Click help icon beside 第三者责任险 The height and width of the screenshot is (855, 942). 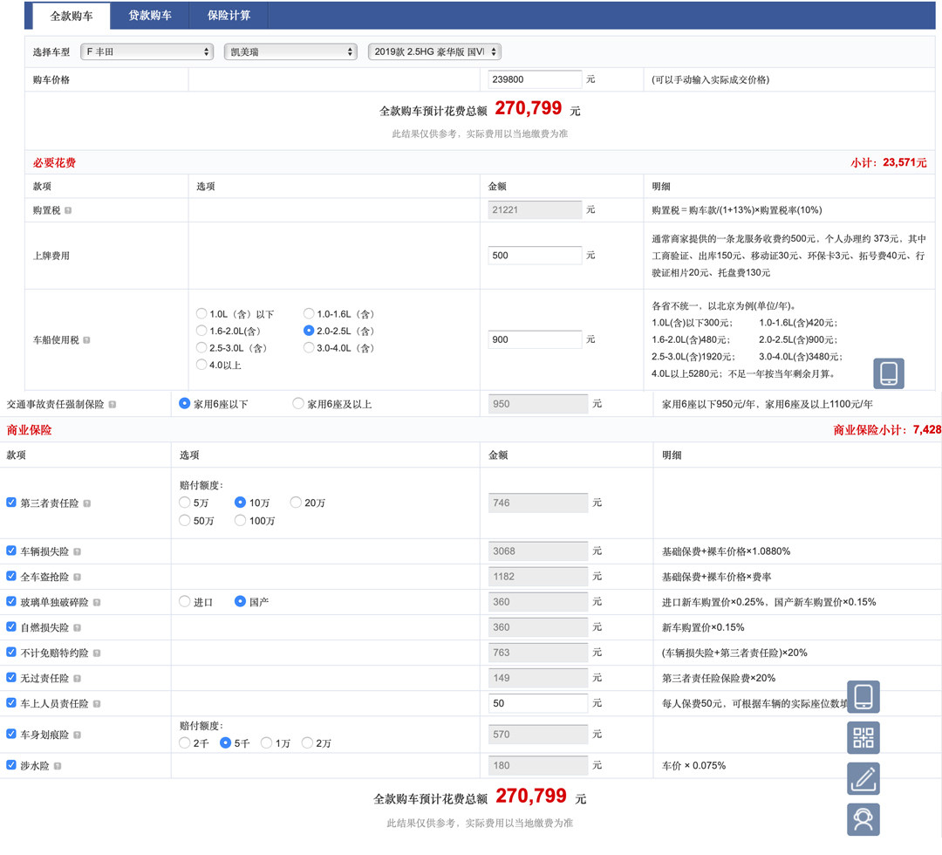click(x=86, y=503)
